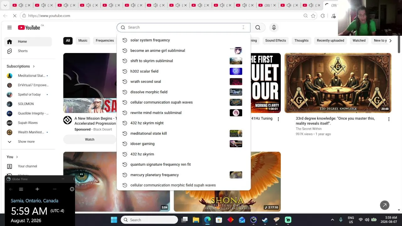This screenshot has height=226, width=402.
Task: Select the All filter chip
Action: 68,40
